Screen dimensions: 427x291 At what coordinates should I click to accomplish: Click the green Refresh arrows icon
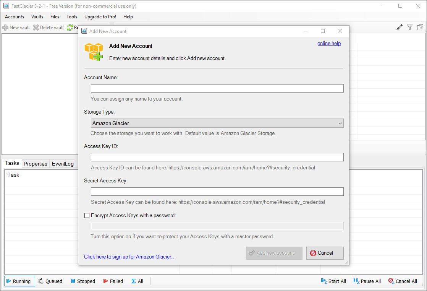70,28
